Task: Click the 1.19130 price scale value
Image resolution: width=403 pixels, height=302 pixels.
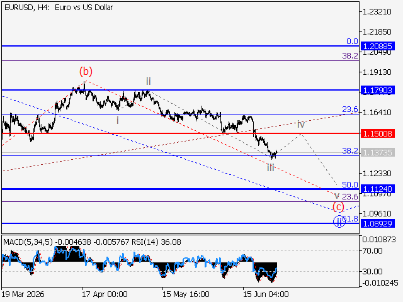Action: tap(377, 72)
